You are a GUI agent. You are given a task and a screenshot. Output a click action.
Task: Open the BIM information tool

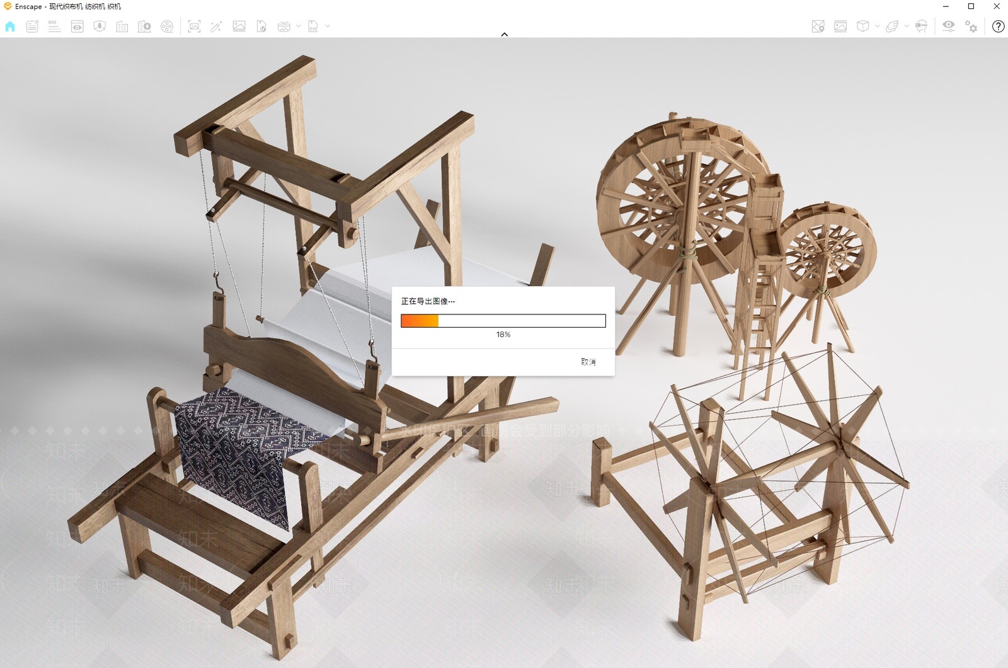pyautogui.click(x=54, y=26)
